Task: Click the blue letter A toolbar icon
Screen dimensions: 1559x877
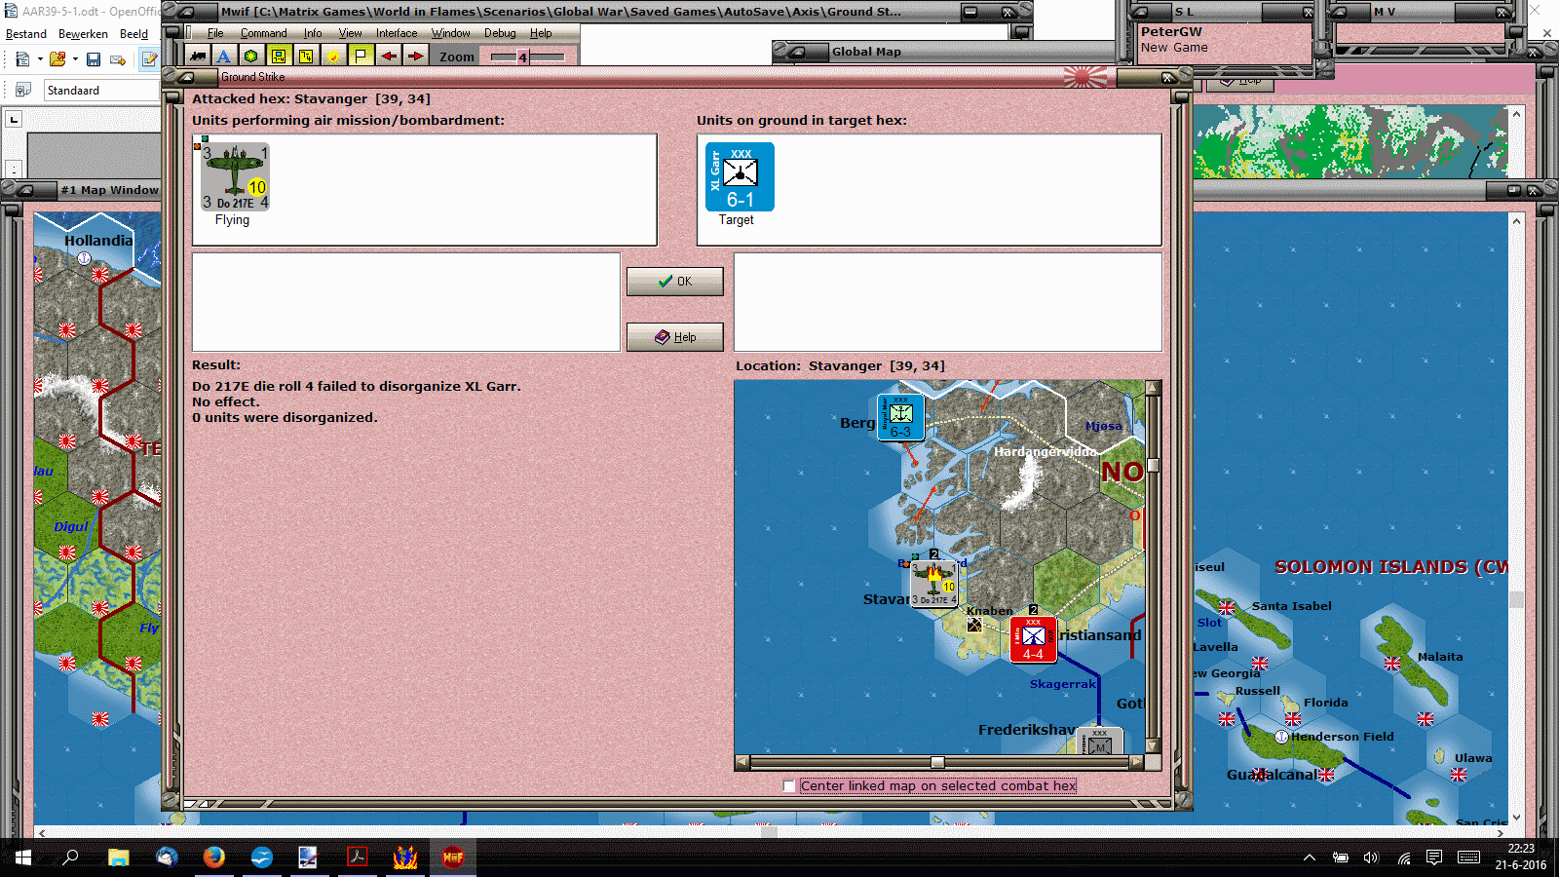Action: click(x=224, y=57)
